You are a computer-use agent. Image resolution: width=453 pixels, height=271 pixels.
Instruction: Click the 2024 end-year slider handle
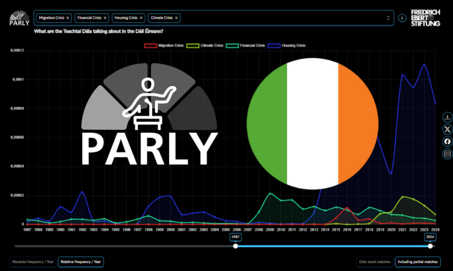coord(430,246)
